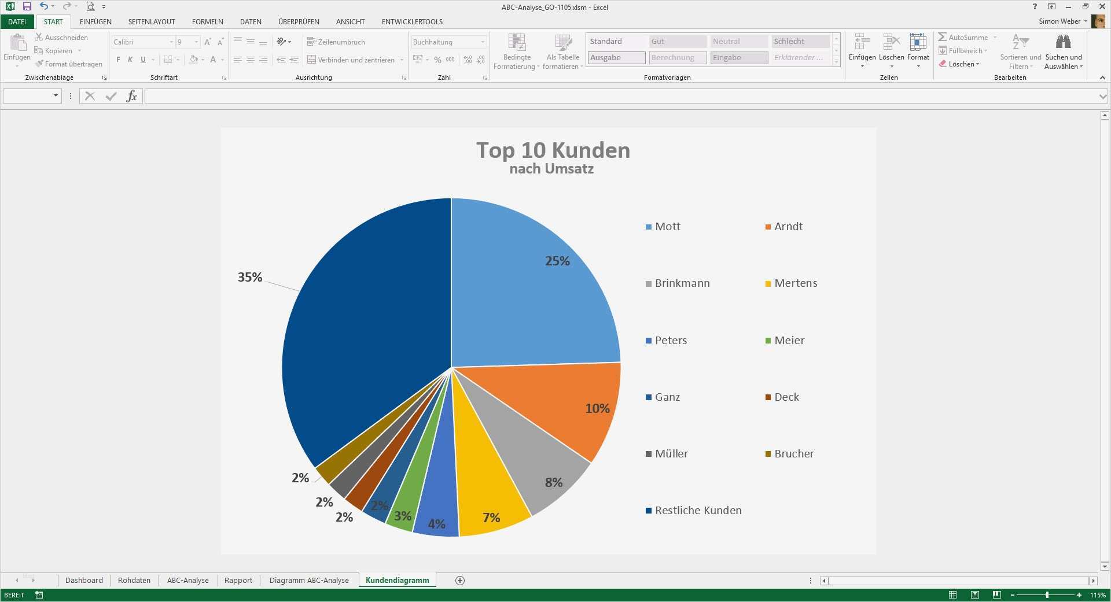Apply the AutoSumme function
The width and height of the screenshot is (1111, 602).
(x=965, y=37)
